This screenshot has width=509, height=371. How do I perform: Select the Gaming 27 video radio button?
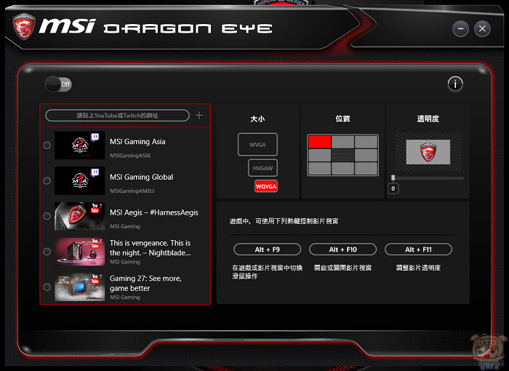47,287
